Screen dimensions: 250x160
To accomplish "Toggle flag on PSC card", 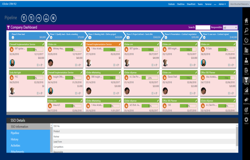I will [42, 93].
